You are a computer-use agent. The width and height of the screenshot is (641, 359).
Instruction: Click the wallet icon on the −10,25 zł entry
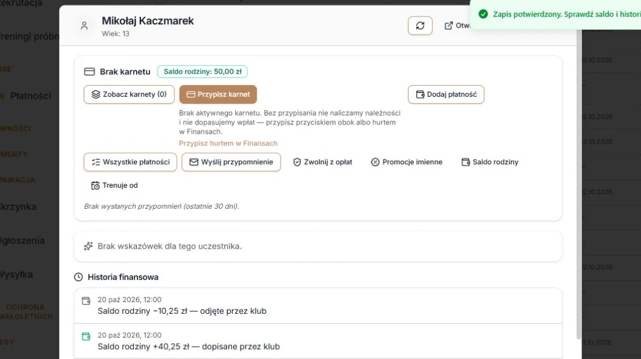tap(86, 301)
